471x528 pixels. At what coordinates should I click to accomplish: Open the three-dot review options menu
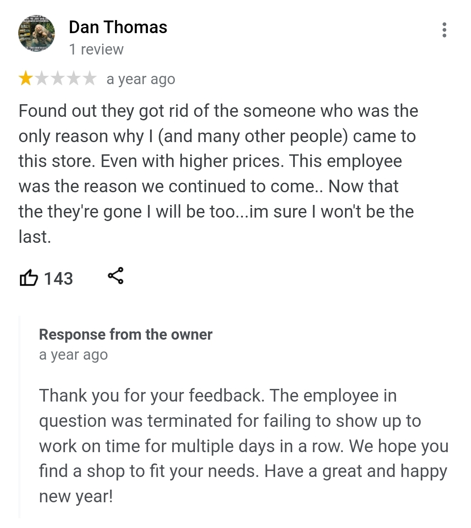tap(444, 30)
